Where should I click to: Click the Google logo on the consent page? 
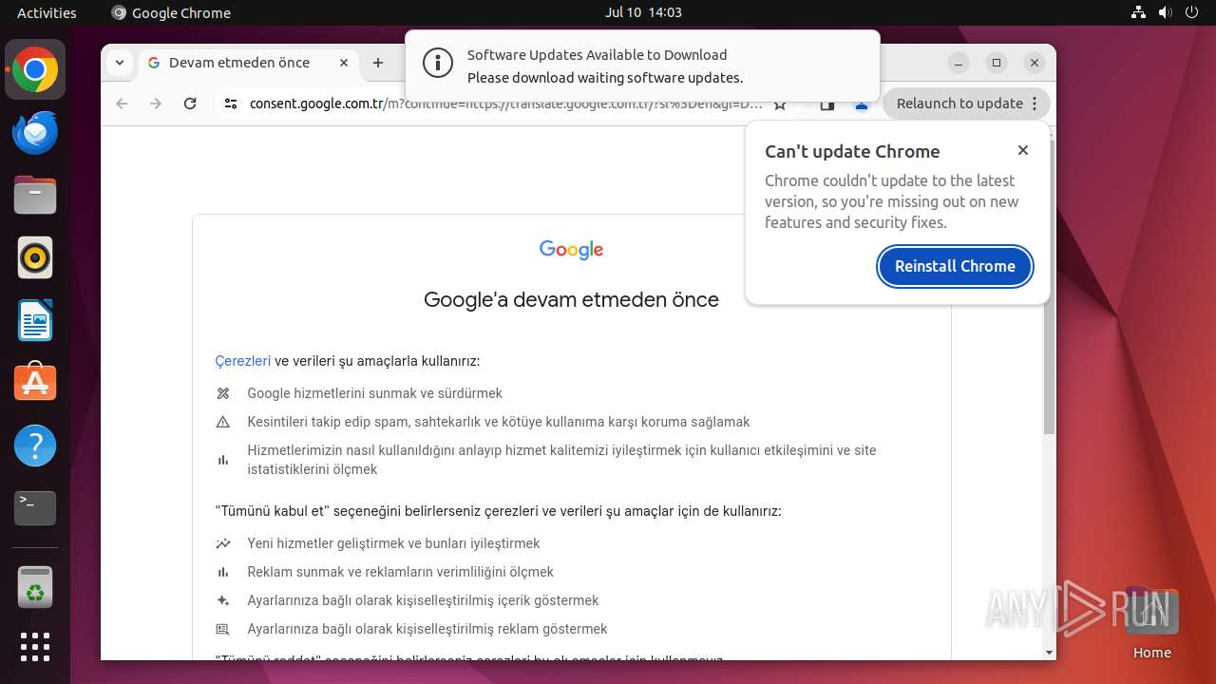coord(571,250)
